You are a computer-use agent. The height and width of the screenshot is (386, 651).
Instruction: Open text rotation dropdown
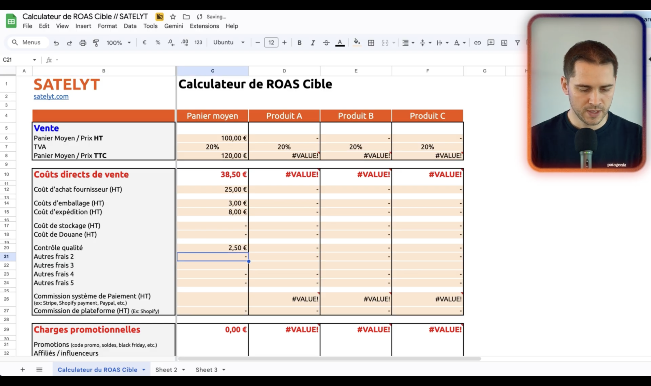(460, 43)
